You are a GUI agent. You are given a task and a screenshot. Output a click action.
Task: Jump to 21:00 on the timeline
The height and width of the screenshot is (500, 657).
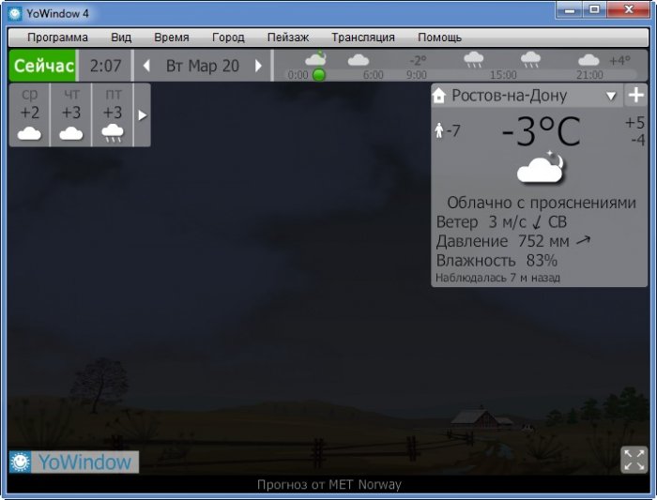point(589,75)
